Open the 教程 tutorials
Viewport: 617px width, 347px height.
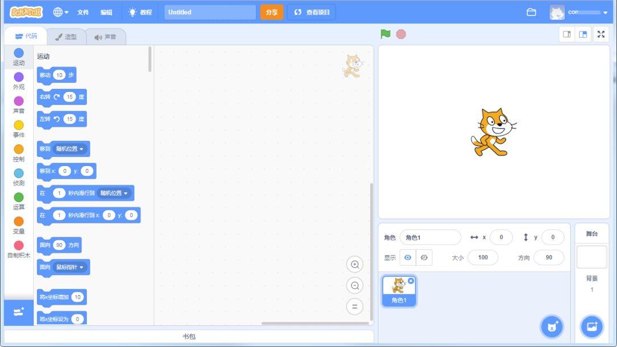pyautogui.click(x=141, y=12)
